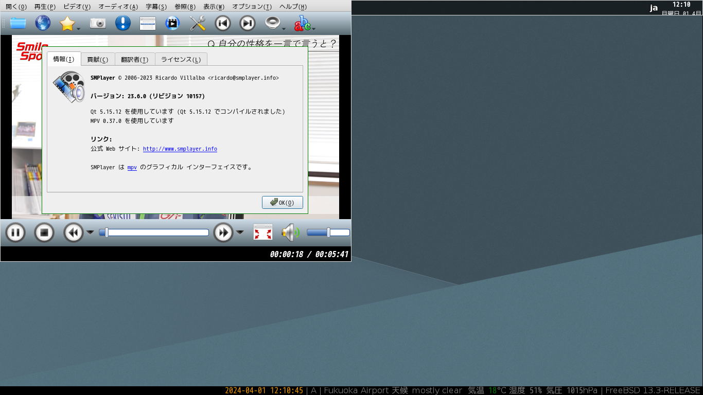Screen dimensions: 703x395
Task: Open preferences with the wrench and screwdriver icon
Action: coord(198,23)
